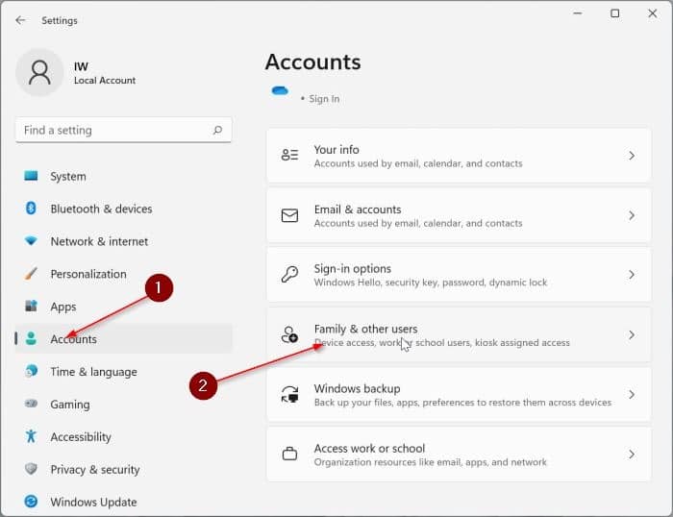Click the Apps icon in sidebar

(31, 306)
